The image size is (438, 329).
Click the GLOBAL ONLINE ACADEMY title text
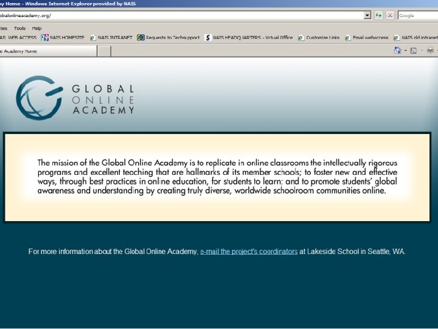(x=103, y=99)
